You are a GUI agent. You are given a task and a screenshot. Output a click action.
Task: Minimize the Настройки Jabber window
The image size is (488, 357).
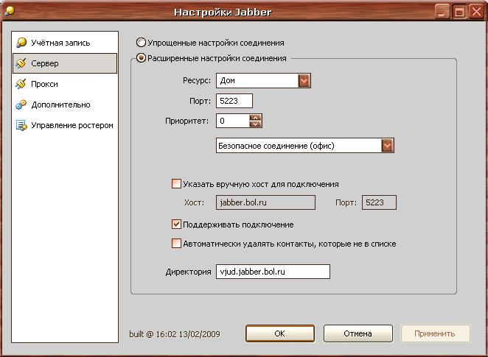click(x=442, y=12)
